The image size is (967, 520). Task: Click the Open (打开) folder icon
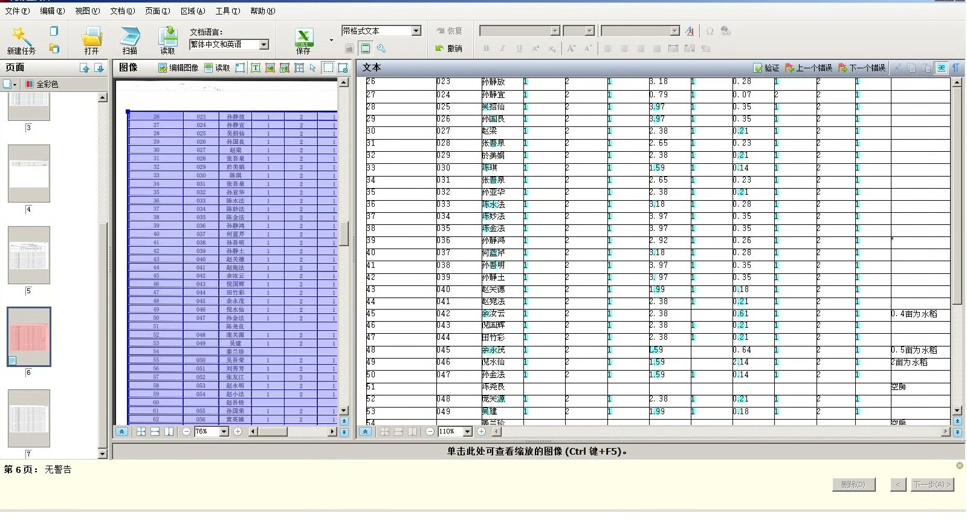[91, 37]
